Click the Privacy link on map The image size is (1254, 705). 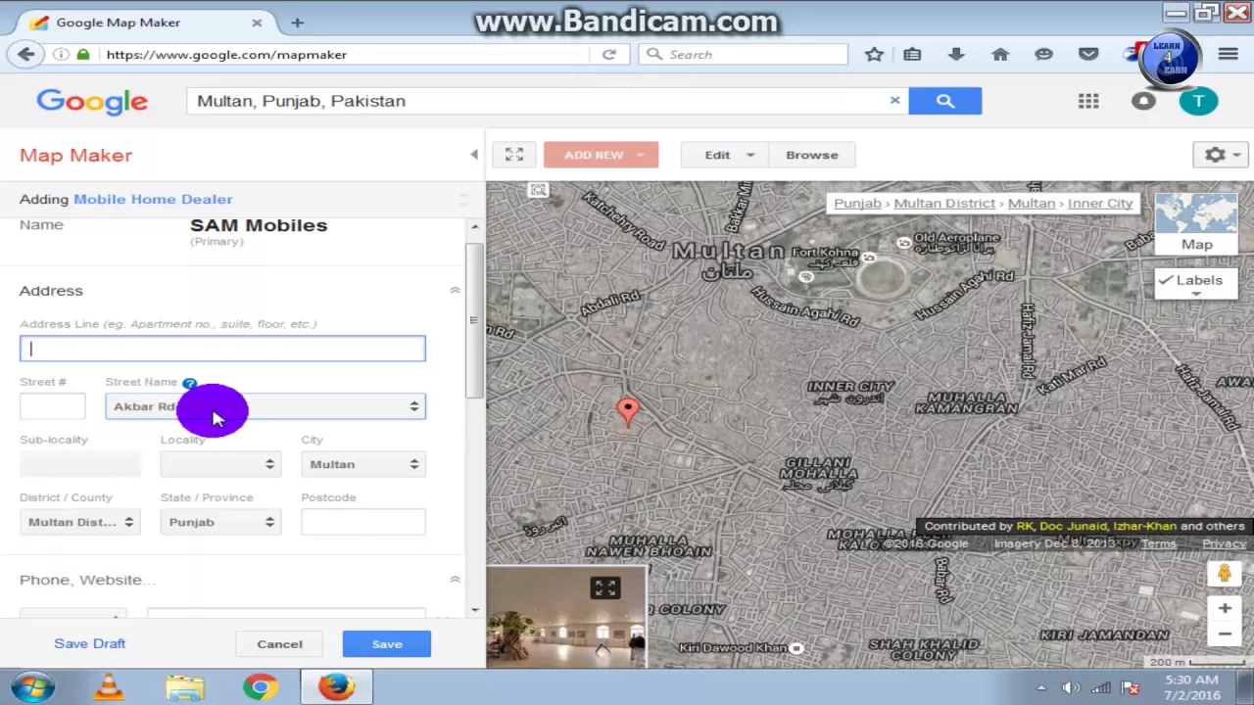[1224, 543]
